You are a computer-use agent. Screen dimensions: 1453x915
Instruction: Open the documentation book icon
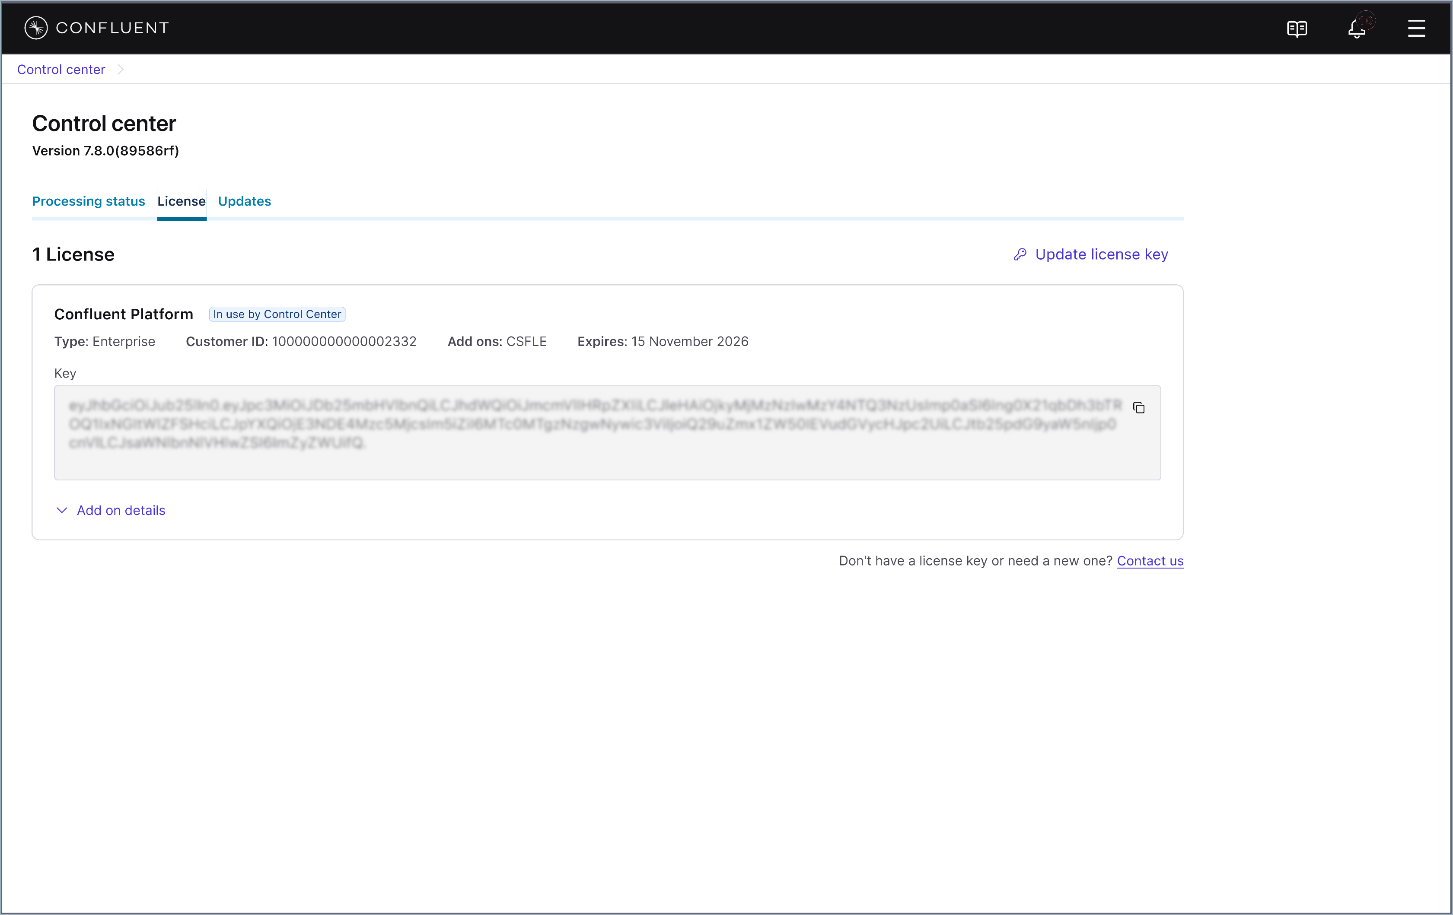1297,29
